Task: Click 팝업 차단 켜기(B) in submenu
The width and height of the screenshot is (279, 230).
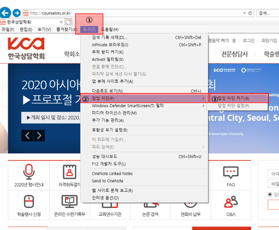Action: coord(239,98)
